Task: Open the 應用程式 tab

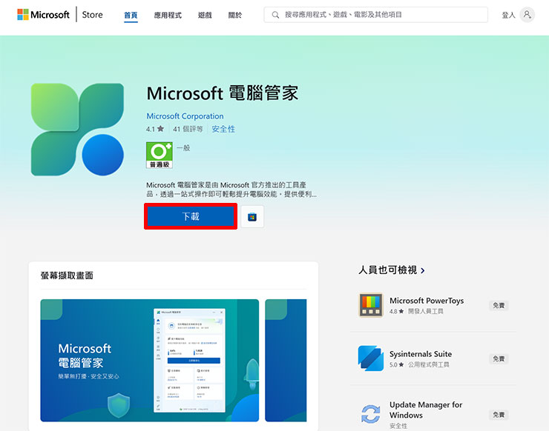Action: coord(168,15)
